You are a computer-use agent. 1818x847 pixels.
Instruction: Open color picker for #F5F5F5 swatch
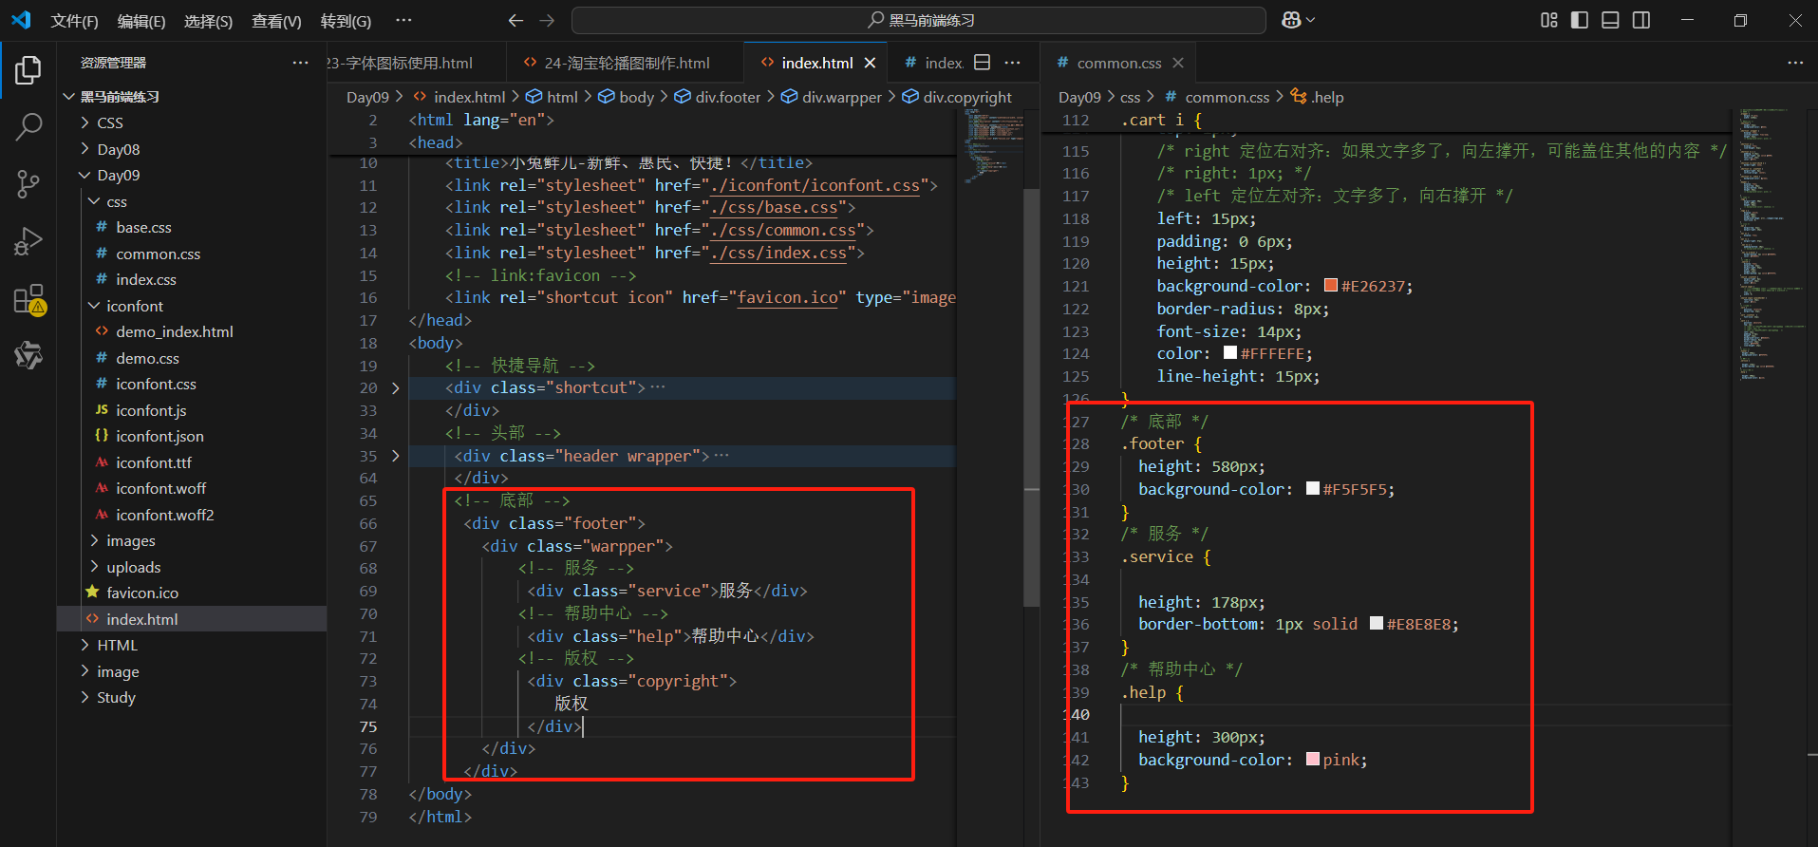coord(1313,488)
